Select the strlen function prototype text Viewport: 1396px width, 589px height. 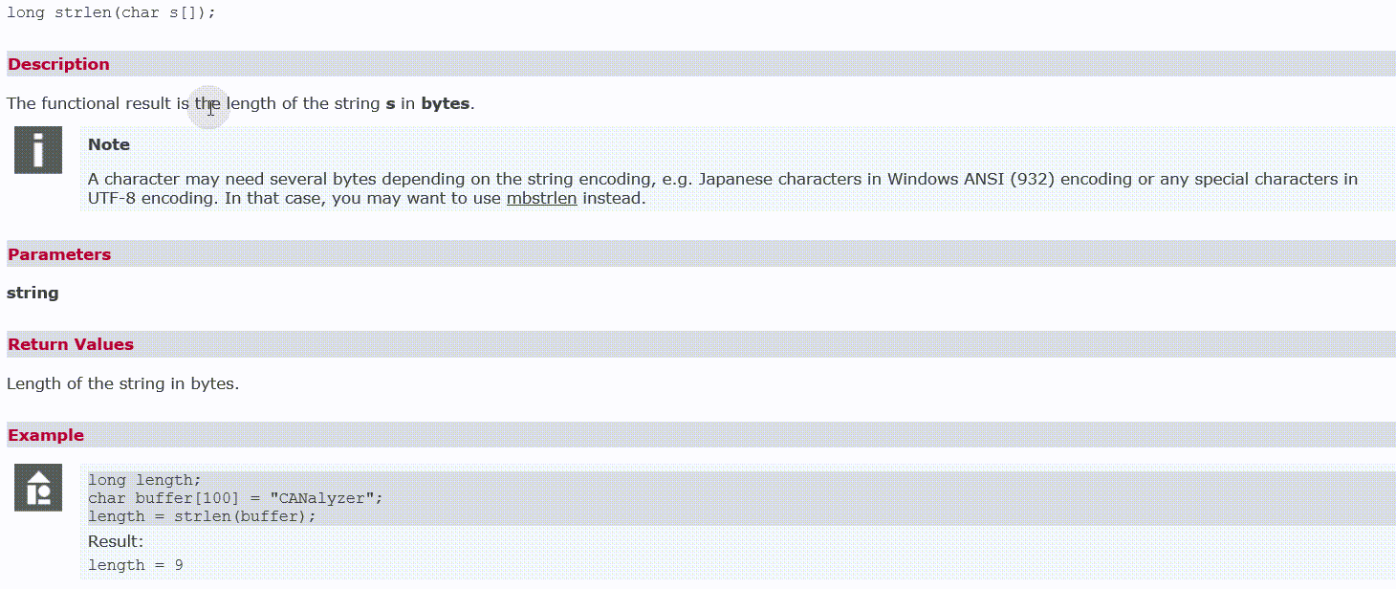(110, 12)
